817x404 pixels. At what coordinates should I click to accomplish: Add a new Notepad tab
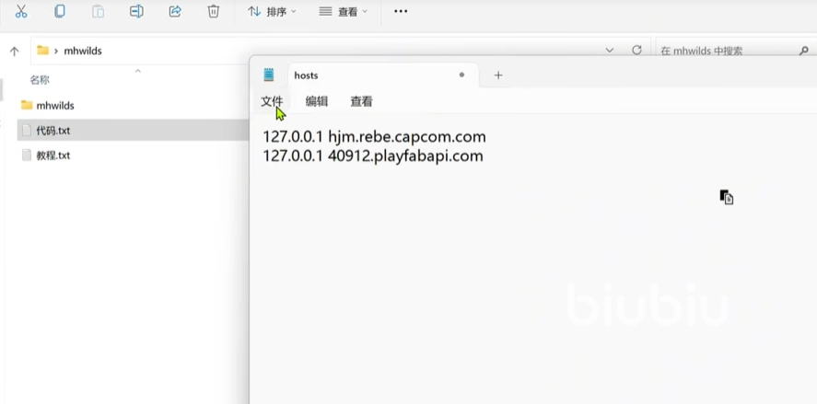point(498,75)
